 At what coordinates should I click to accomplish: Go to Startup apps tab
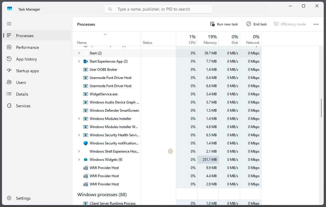tap(37, 70)
